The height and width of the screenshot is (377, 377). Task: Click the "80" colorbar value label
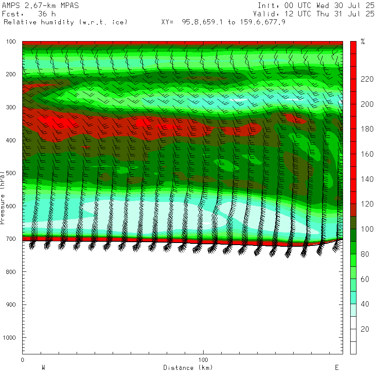pyautogui.click(x=365, y=254)
